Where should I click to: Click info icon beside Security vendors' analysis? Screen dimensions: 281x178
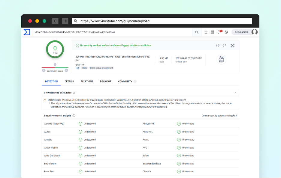point(74,116)
